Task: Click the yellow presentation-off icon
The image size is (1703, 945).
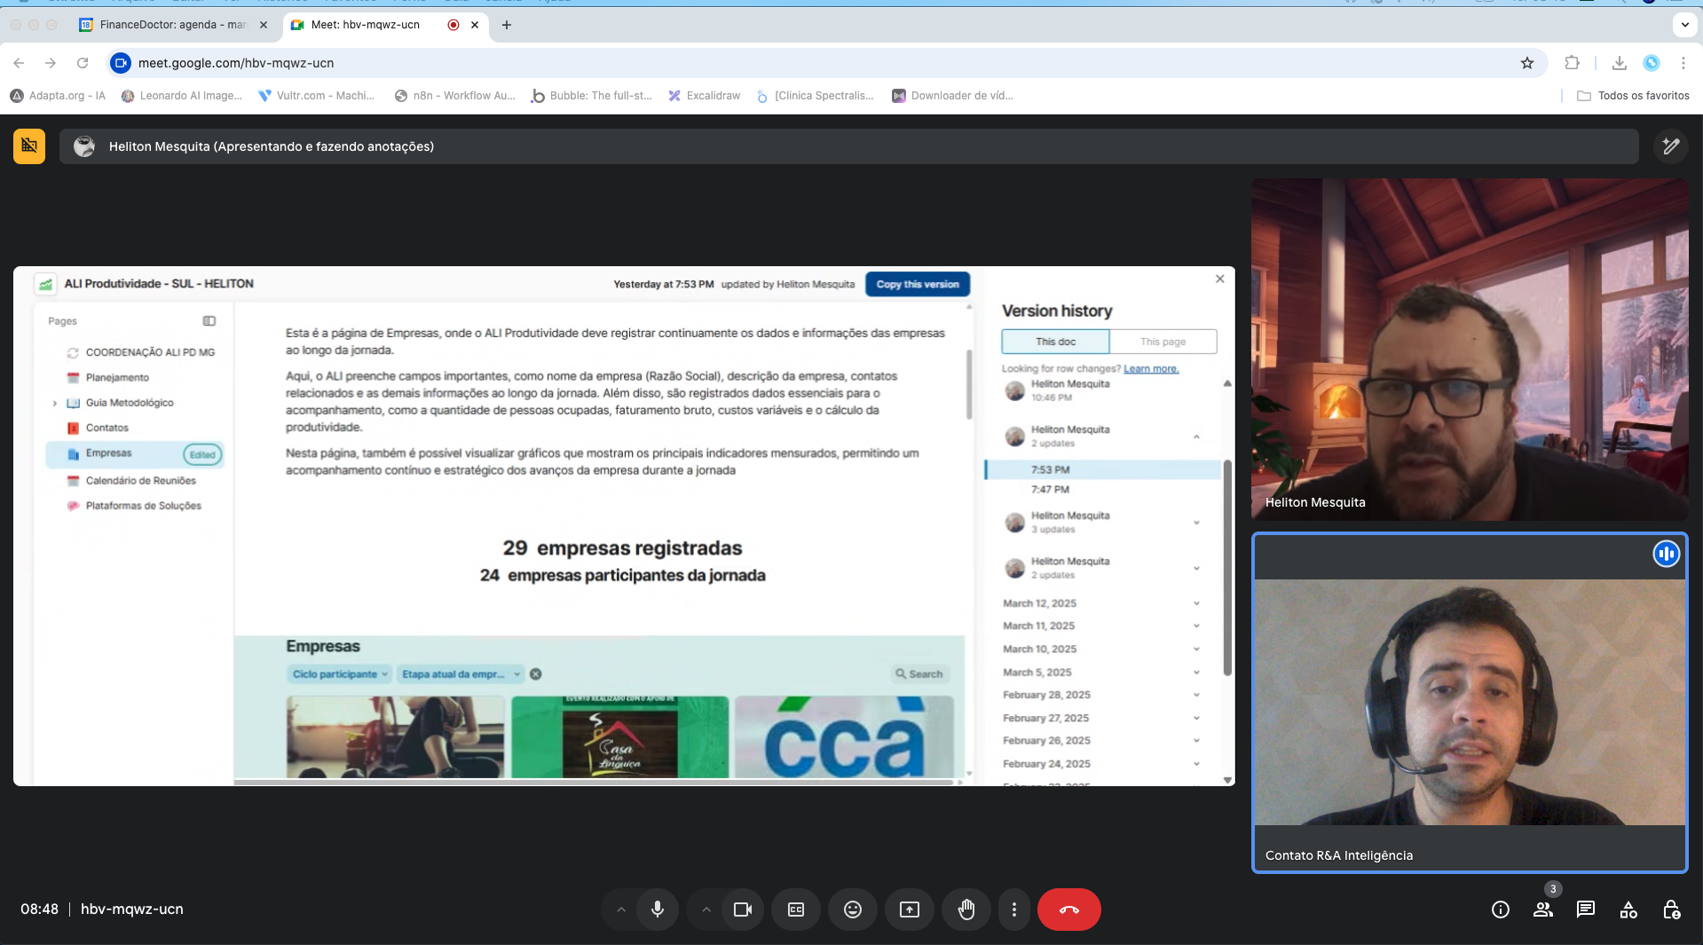Action: pyautogui.click(x=29, y=146)
